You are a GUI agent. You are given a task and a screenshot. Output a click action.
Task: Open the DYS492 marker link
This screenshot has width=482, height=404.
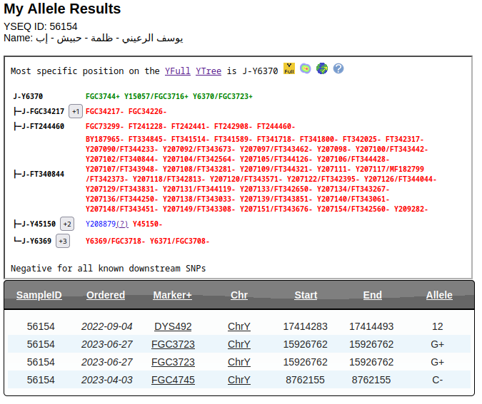point(173,326)
